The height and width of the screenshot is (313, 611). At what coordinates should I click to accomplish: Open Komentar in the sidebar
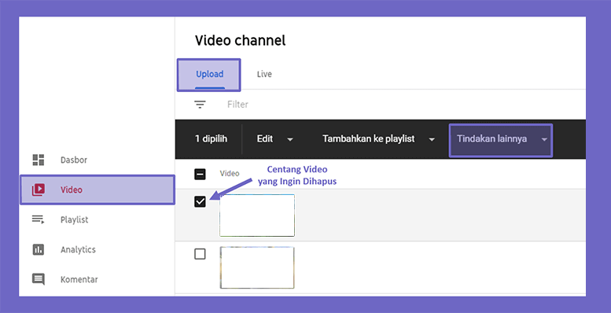(79, 279)
